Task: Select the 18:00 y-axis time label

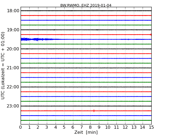Action: 13,11
